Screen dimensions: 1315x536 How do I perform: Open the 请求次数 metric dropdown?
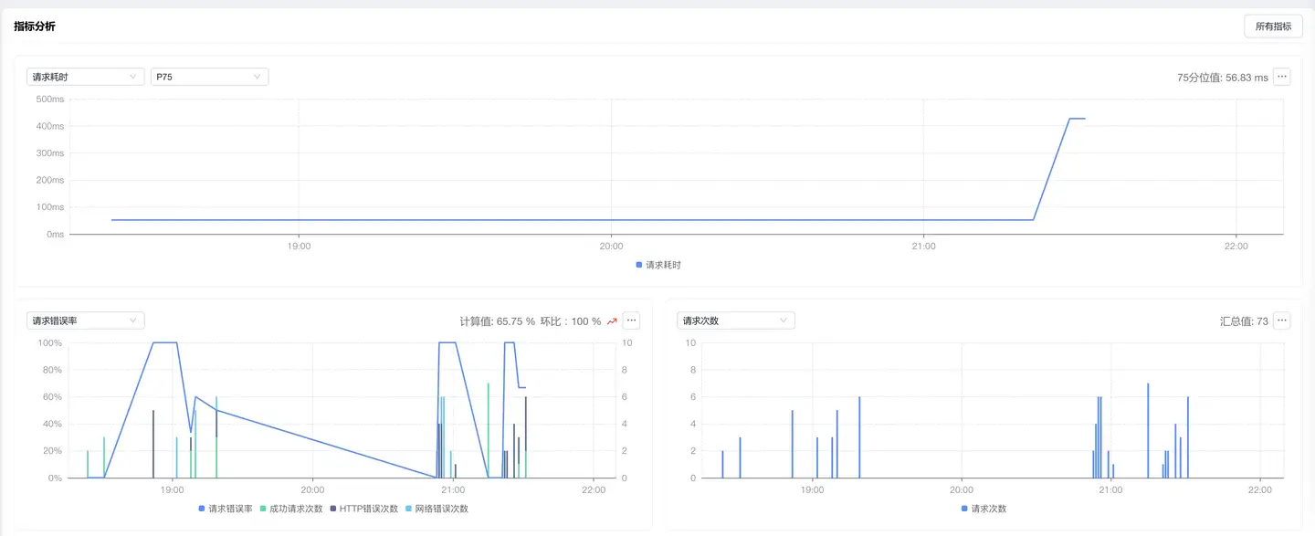click(x=735, y=321)
